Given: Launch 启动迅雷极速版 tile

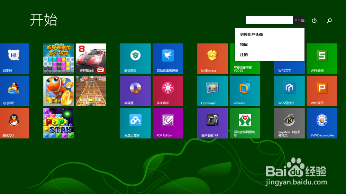Looking at the screenshot, I should (x=168, y=59).
